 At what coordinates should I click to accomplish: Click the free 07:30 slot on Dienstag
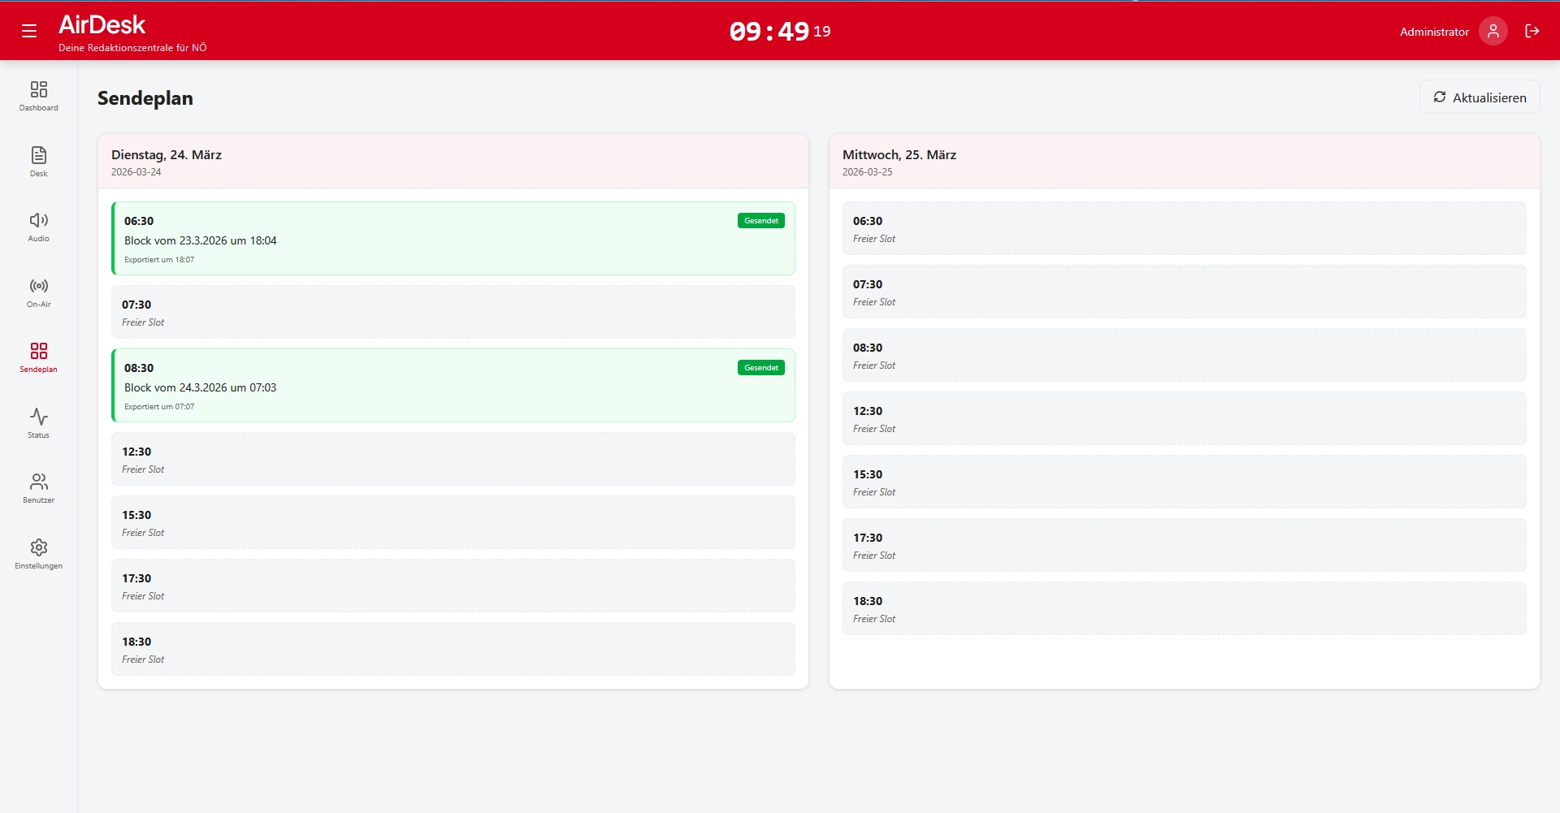tap(453, 312)
